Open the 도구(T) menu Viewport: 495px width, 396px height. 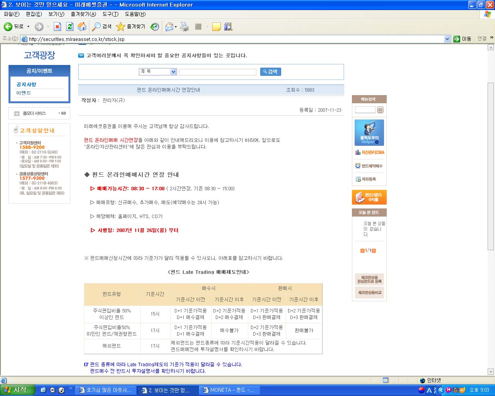(x=111, y=14)
